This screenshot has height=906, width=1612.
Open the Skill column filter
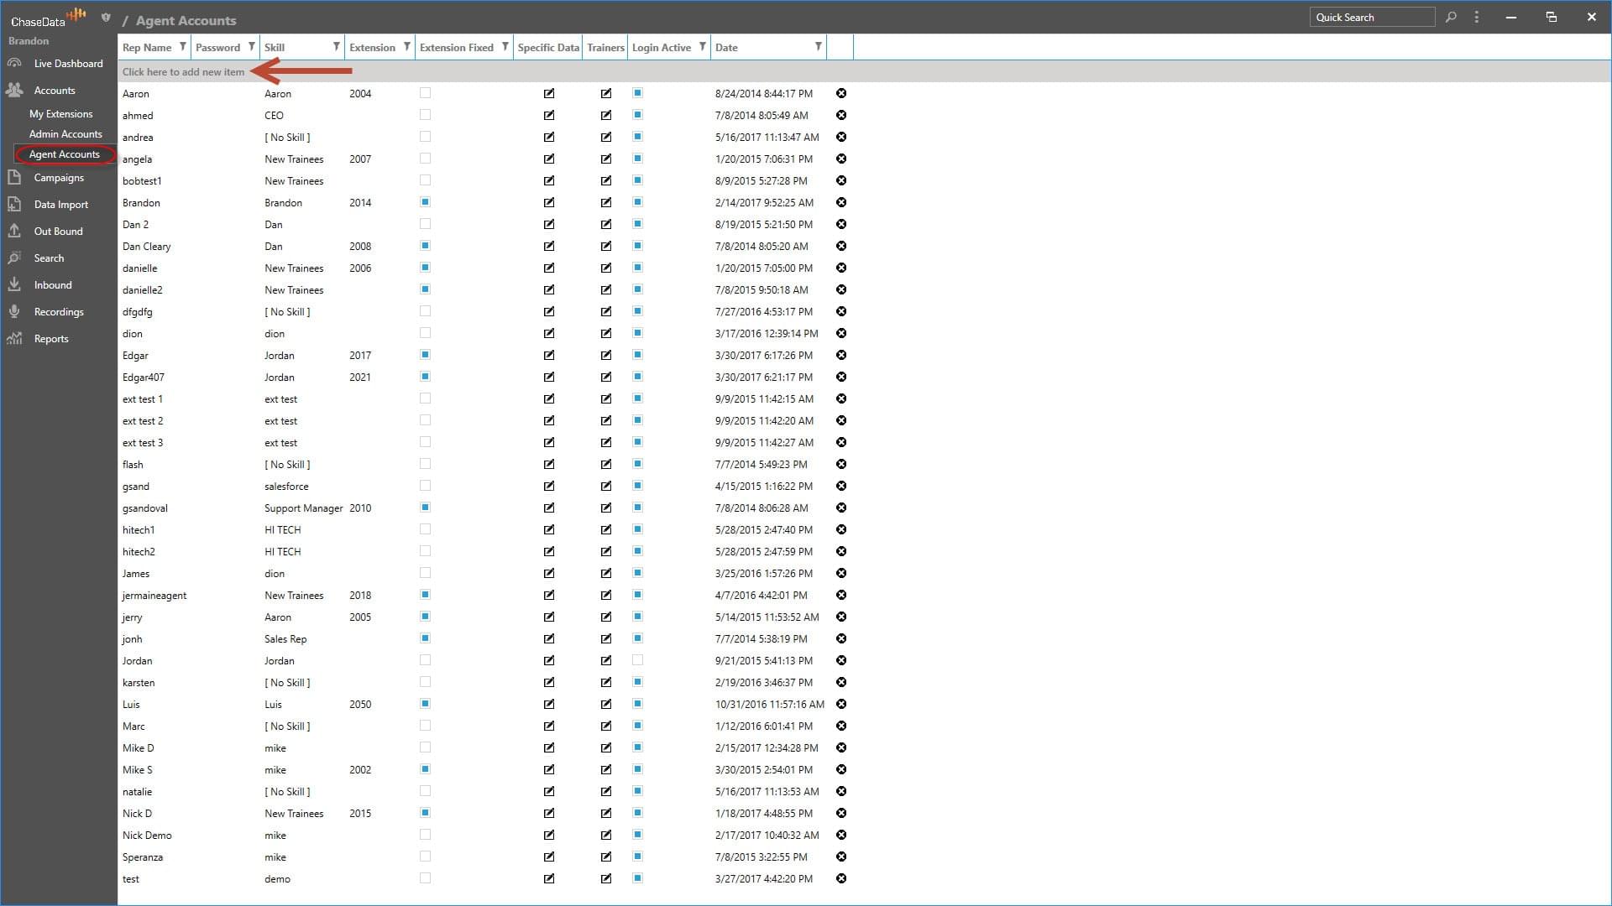click(x=337, y=47)
